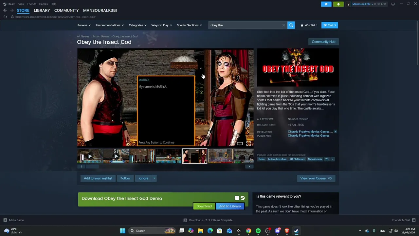Screen dimensions: 419x236
Task: Open Discord from taskbar
Action: tap(277, 231)
